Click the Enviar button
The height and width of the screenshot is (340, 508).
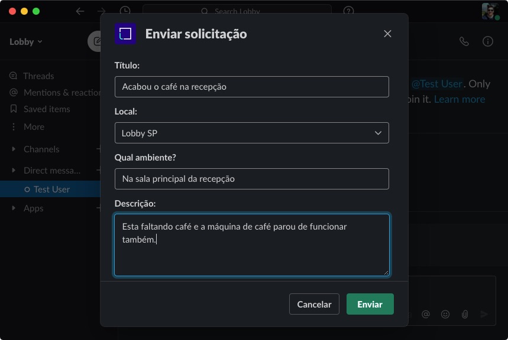pyautogui.click(x=370, y=304)
